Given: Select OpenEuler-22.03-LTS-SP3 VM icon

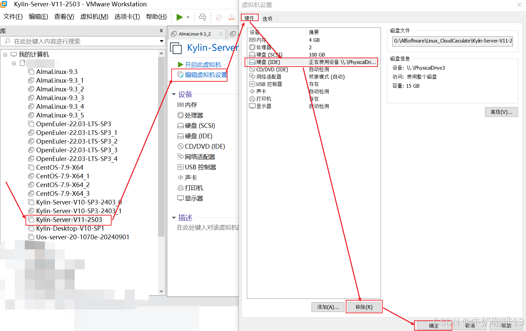Looking at the screenshot, I should (x=31, y=124).
